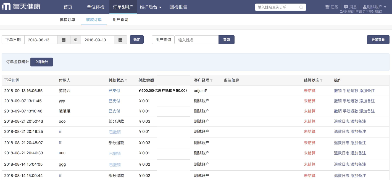Click the filter icon beside 结算状态 column
392x180 pixels.
(321, 80)
